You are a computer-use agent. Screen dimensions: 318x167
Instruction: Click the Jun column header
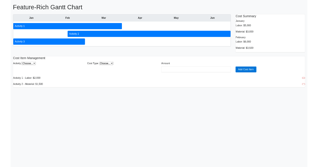click(x=212, y=18)
